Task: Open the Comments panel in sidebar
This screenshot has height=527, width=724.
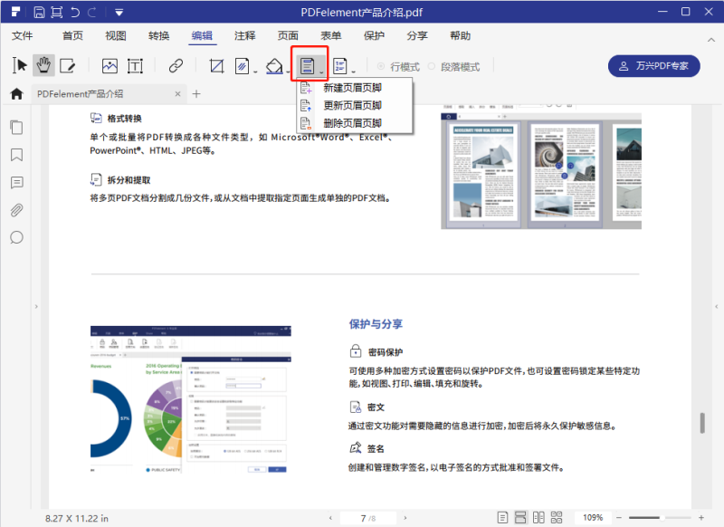Action: [15, 182]
